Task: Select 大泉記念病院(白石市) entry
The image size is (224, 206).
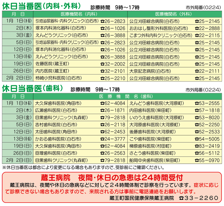Action: [x=150, y=71]
